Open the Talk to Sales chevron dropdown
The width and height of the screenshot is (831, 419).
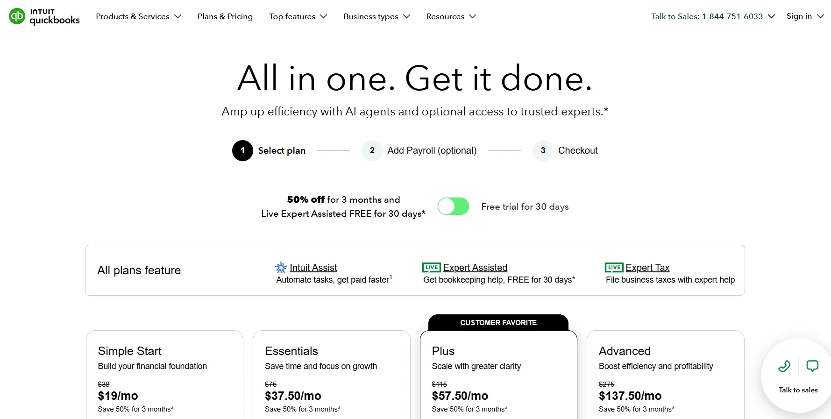772,16
